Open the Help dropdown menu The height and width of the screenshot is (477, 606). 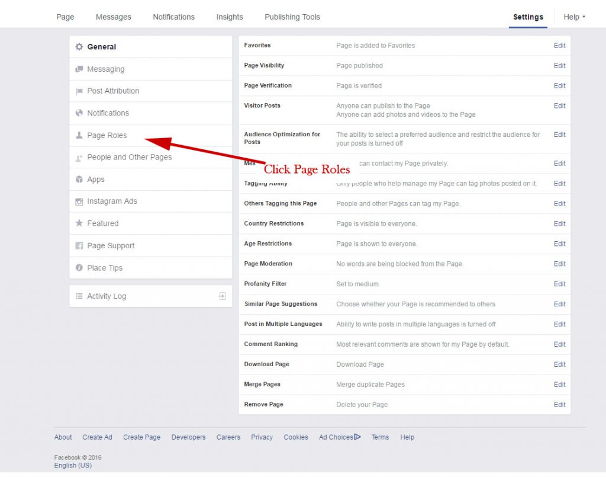click(574, 17)
